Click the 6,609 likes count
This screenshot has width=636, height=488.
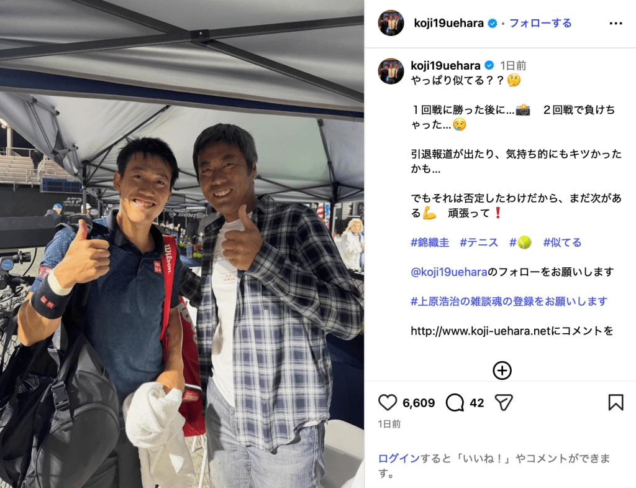419,403
